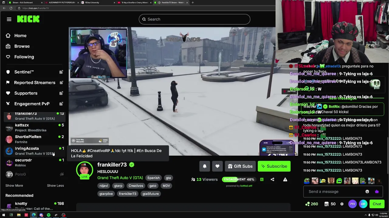The width and height of the screenshot is (389, 218).
Task: Toggle stream notifications bell
Action: pos(205,166)
